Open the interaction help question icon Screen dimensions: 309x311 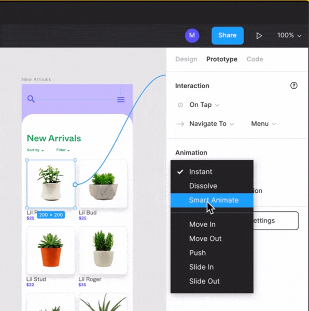click(294, 86)
